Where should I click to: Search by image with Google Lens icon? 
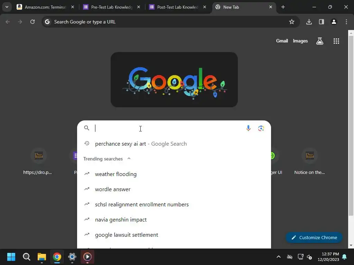coord(261,128)
